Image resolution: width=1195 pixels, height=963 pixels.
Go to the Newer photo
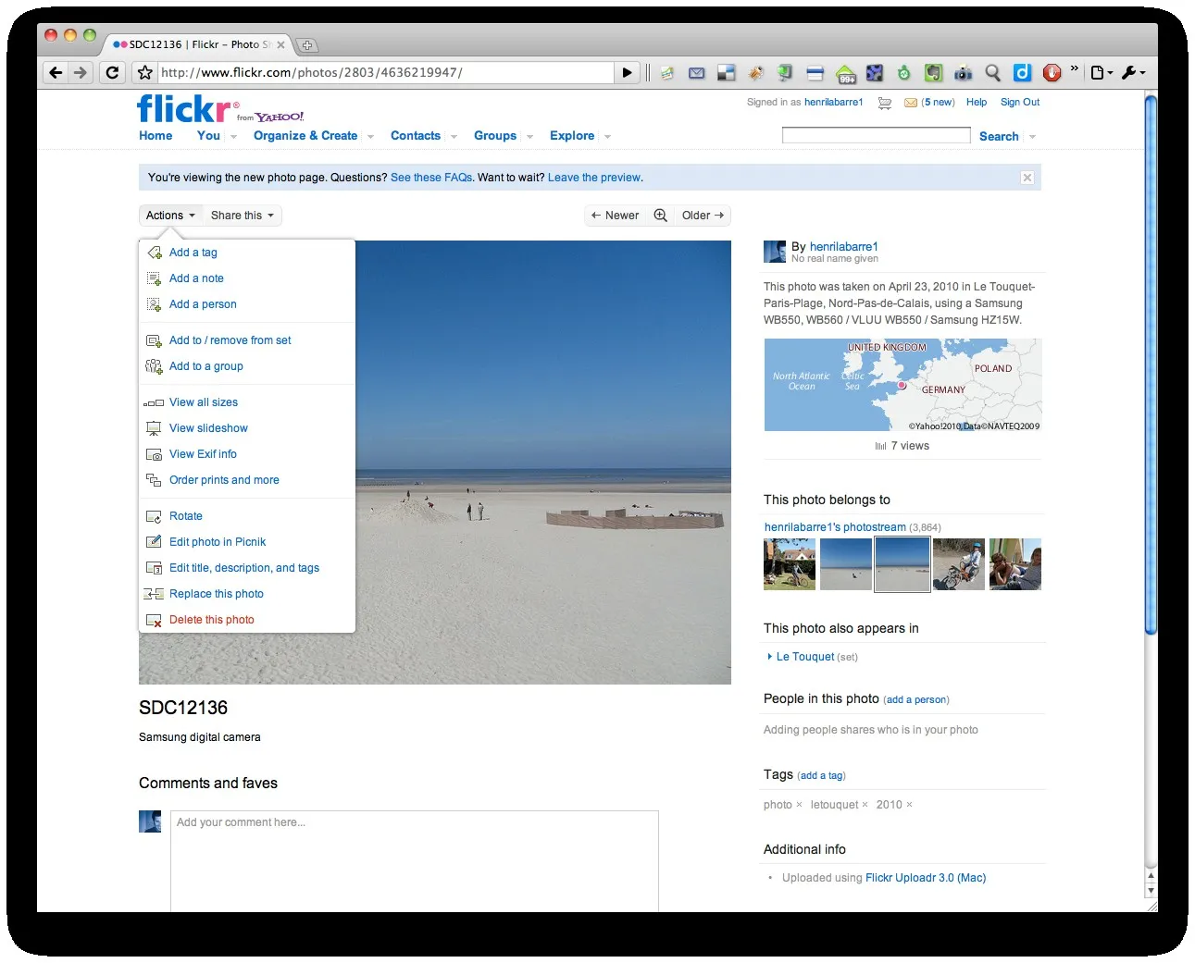pyautogui.click(x=616, y=216)
